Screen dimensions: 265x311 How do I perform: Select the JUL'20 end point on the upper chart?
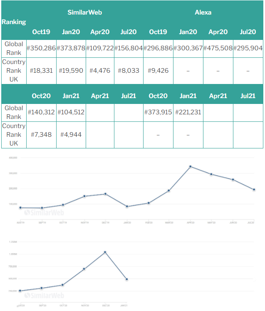254,190
